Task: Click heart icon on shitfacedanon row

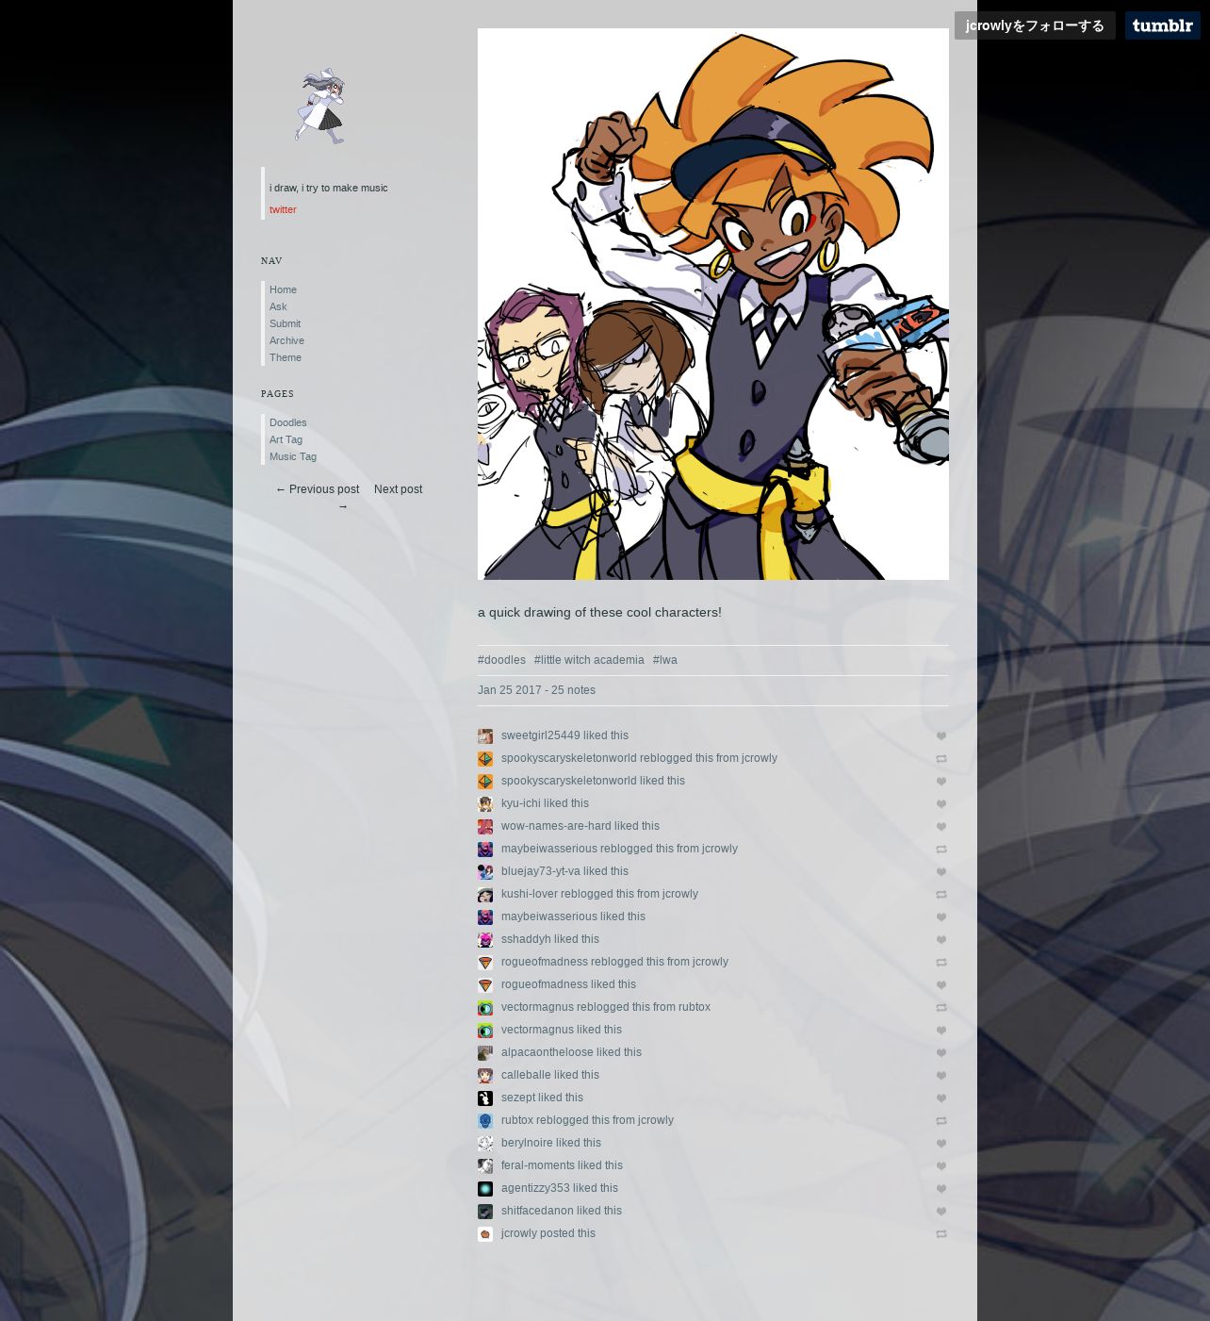Action: click(940, 1212)
